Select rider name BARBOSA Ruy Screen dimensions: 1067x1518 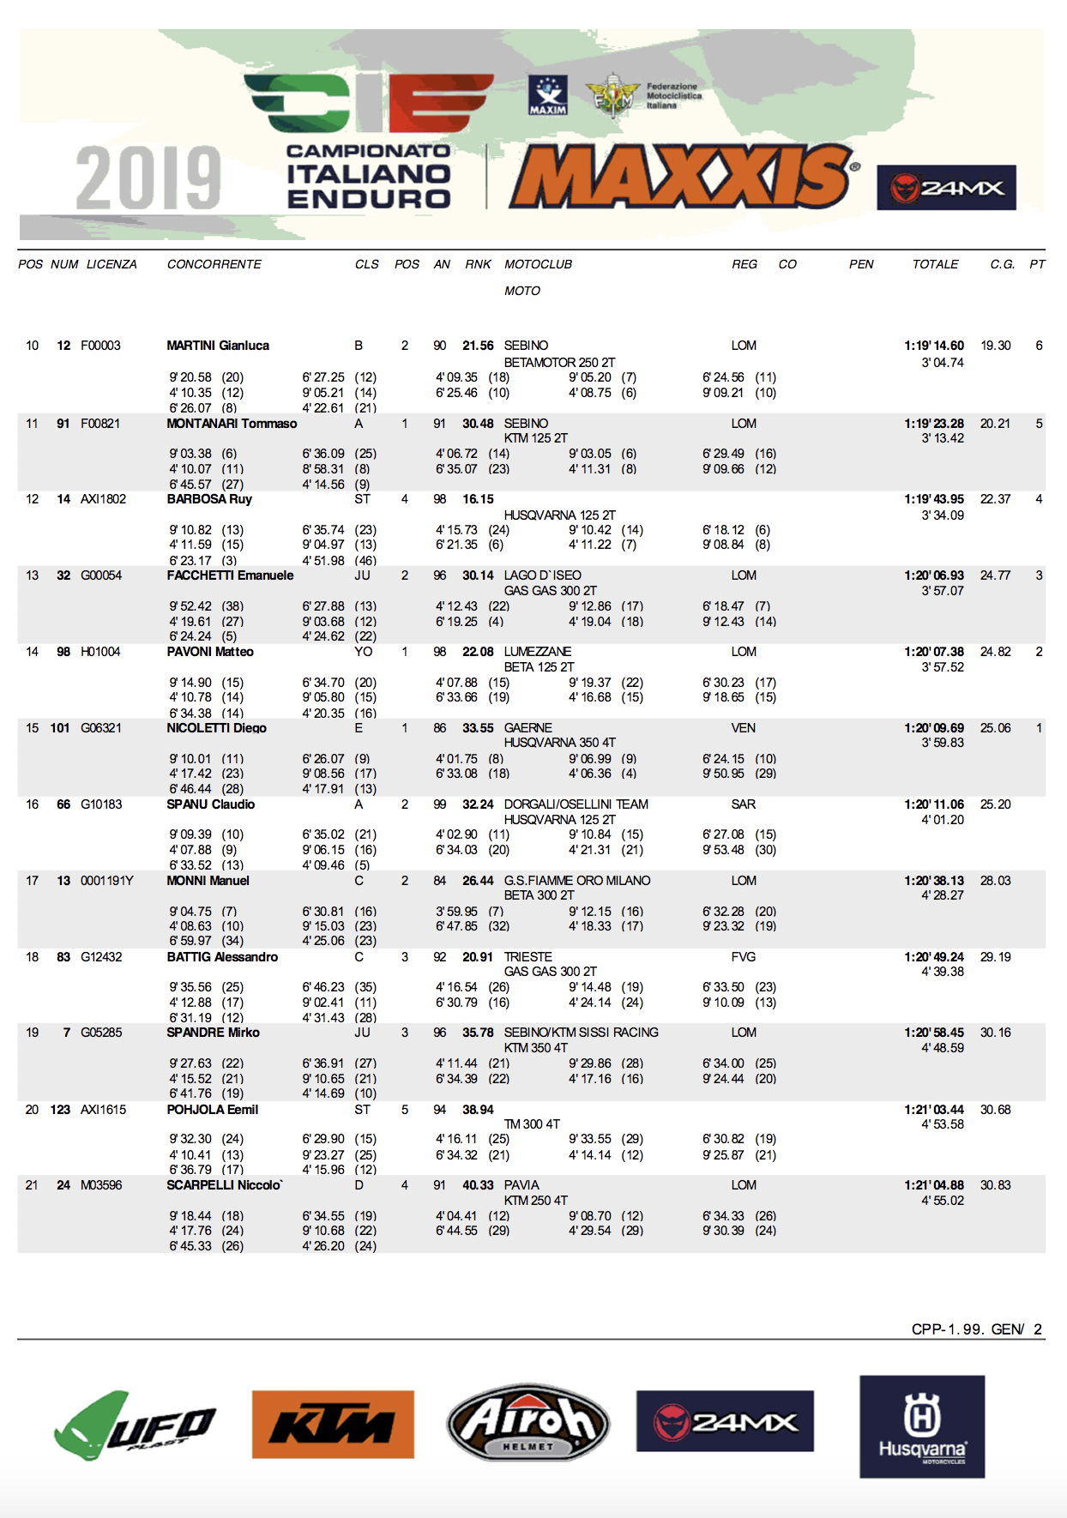pyautogui.click(x=209, y=499)
